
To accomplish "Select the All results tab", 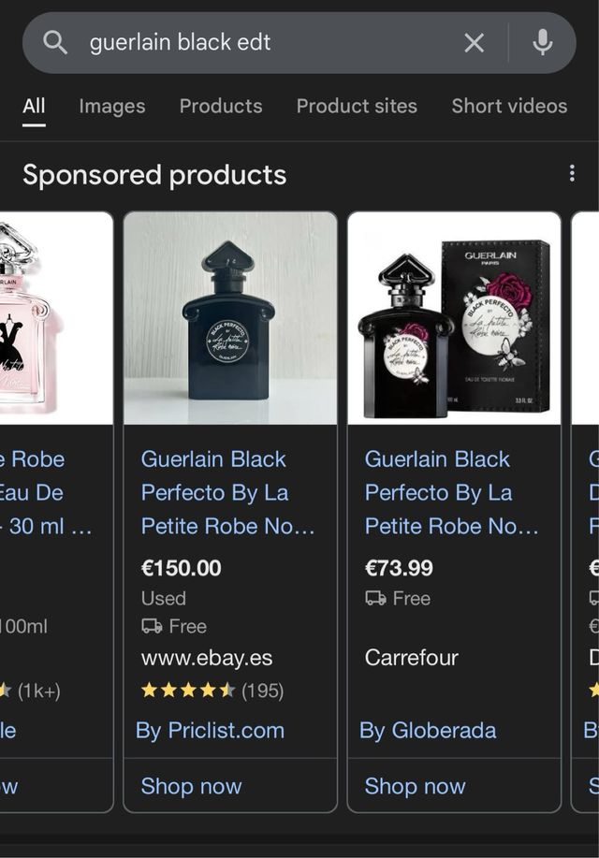I will 34,106.
